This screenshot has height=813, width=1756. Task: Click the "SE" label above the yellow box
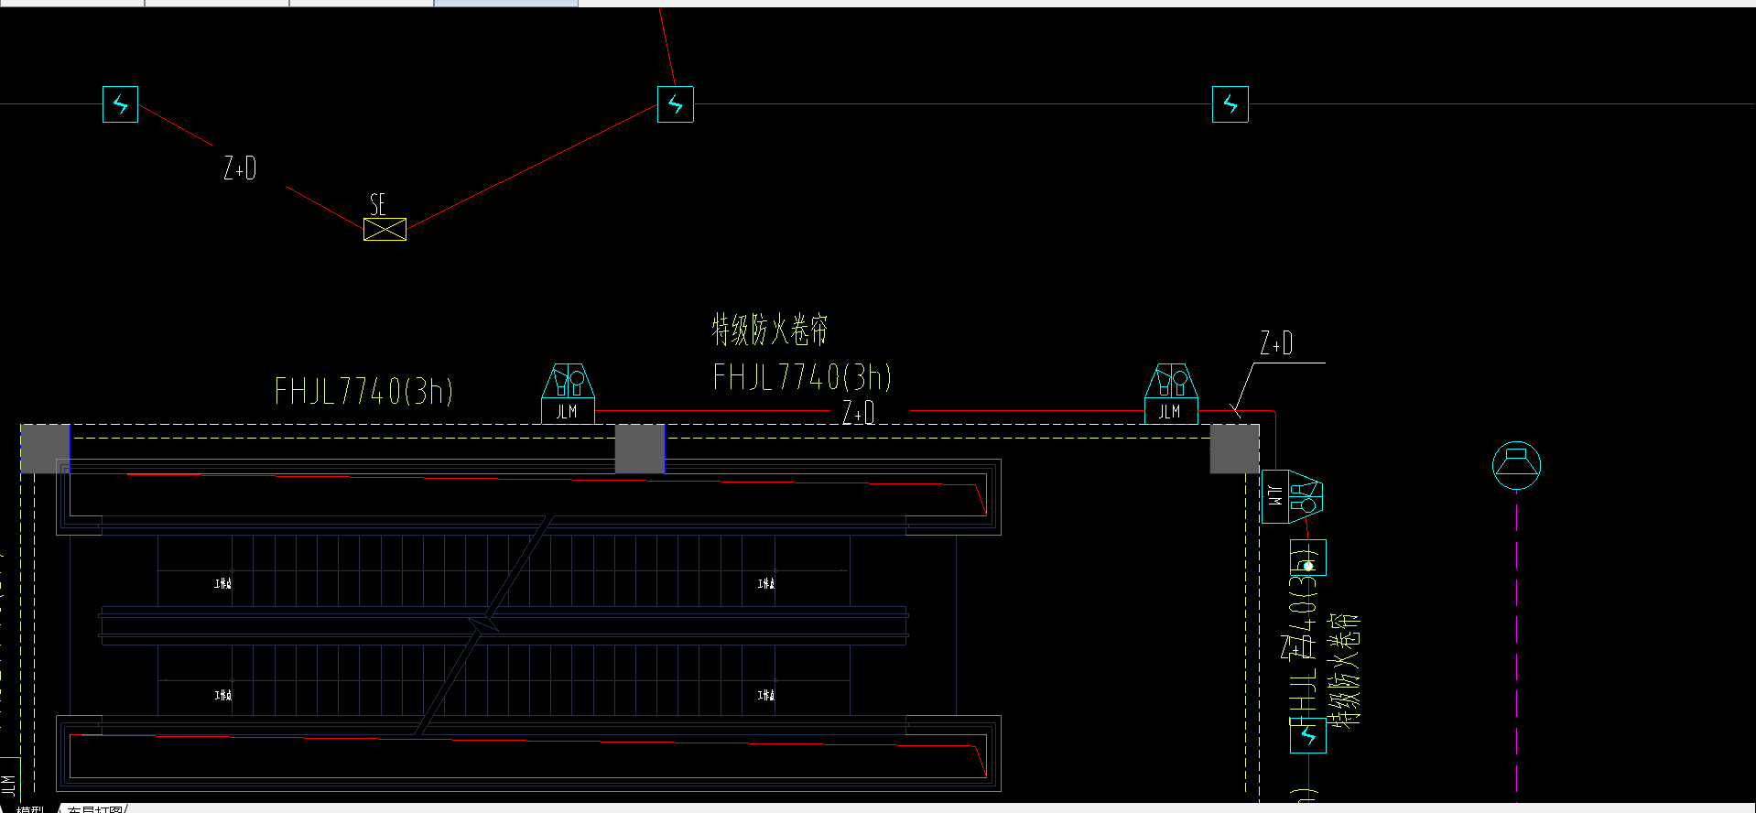[x=378, y=204]
